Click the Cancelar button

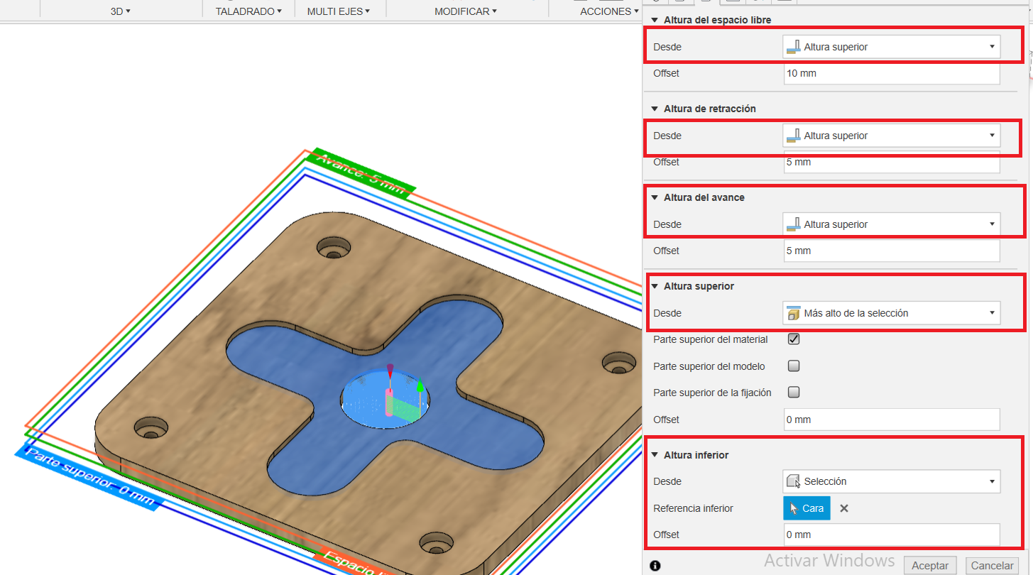pyautogui.click(x=992, y=566)
